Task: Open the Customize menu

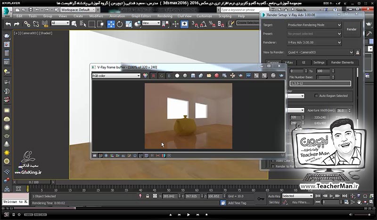Action: [x=204, y=16]
